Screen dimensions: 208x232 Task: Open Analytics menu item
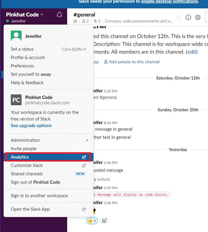coord(49,157)
